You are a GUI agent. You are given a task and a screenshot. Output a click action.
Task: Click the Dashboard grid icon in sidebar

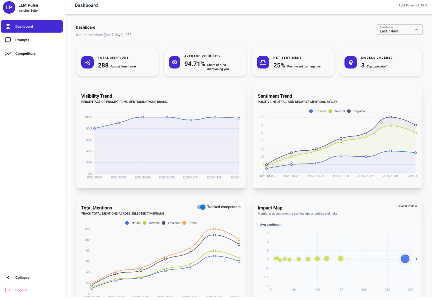[8, 26]
